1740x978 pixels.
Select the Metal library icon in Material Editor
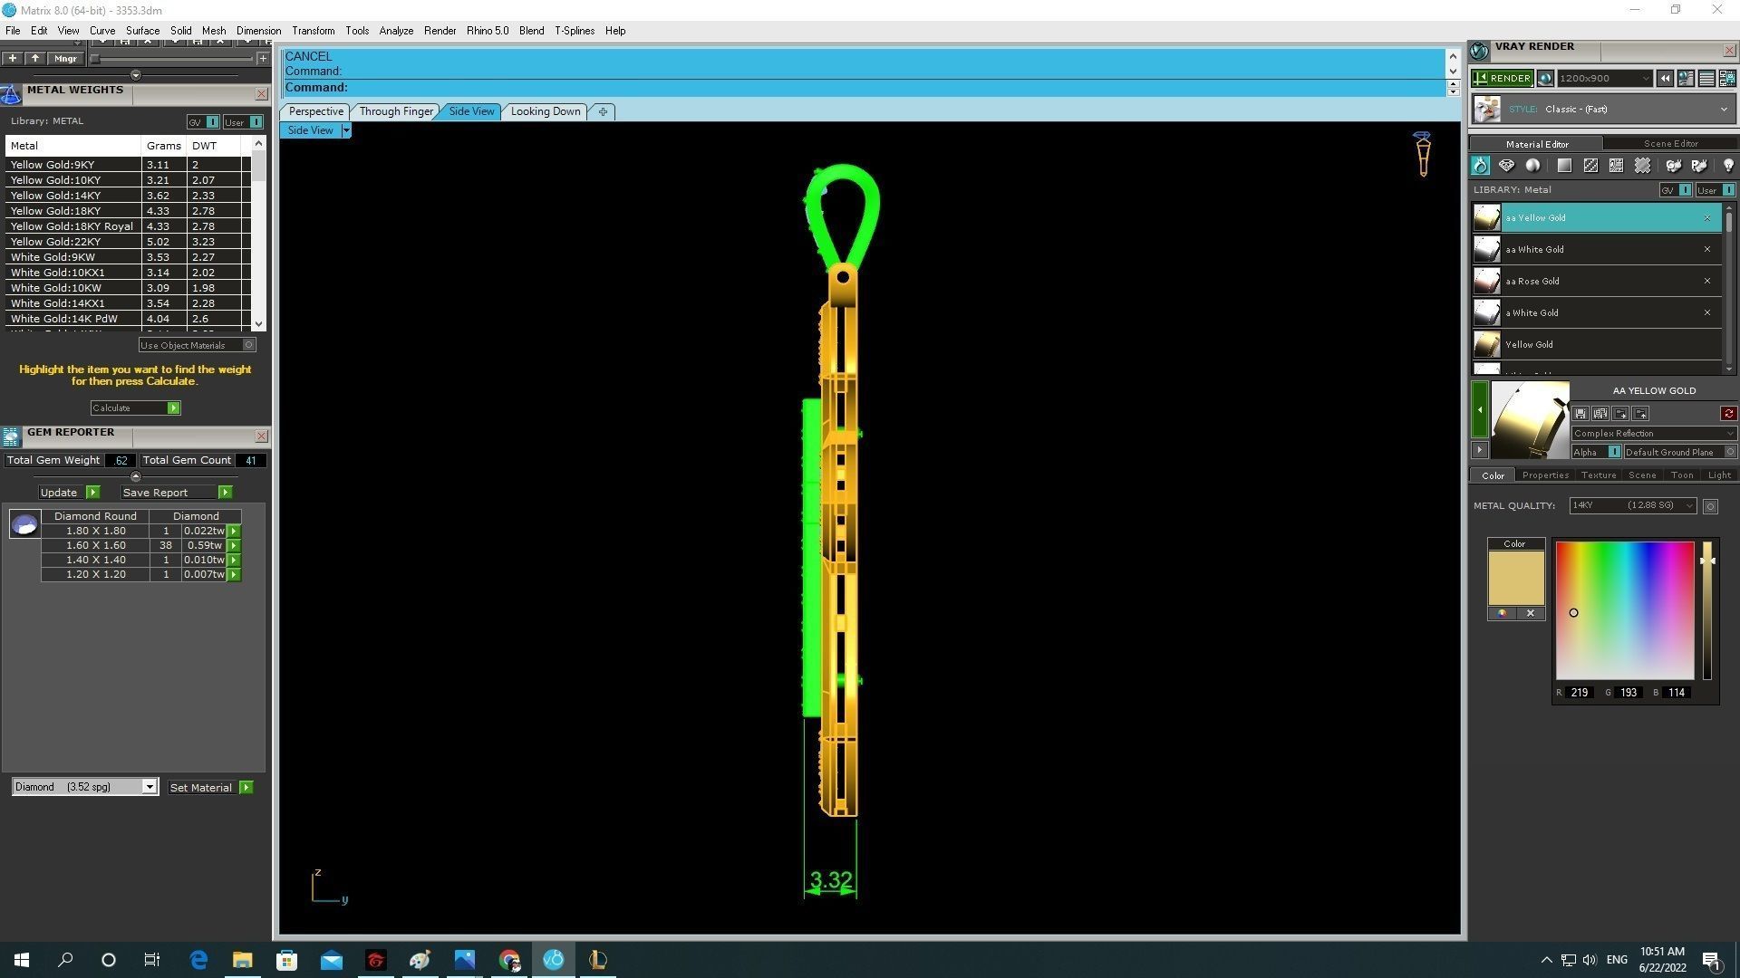pyautogui.click(x=1480, y=166)
